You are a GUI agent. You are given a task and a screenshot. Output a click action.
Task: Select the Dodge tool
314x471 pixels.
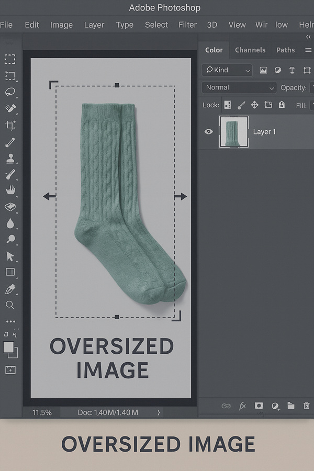[x=11, y=239]
